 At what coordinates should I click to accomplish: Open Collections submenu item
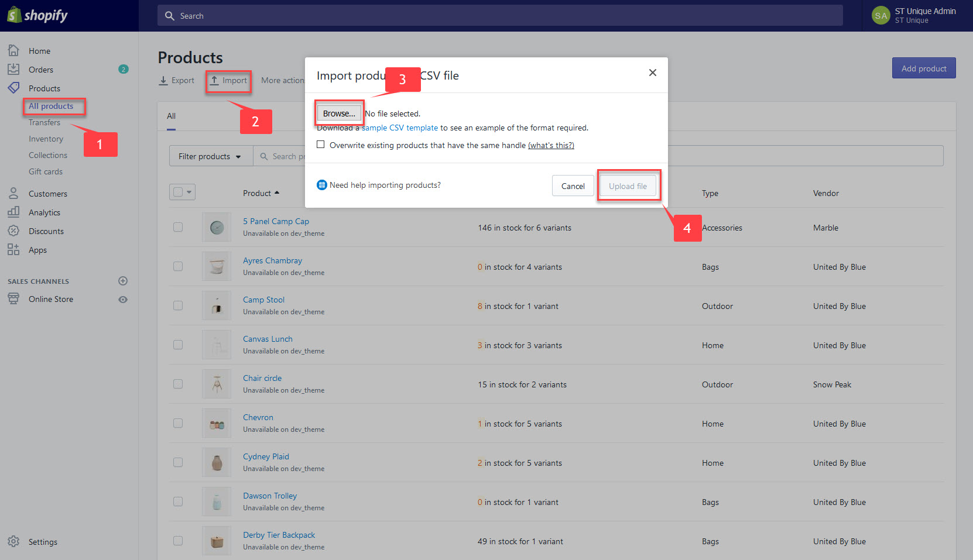[48, 155]
